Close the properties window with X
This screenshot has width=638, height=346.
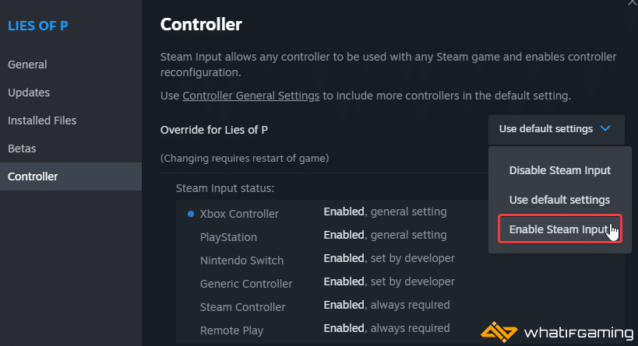pyautogui.click(x=633, y=2)
